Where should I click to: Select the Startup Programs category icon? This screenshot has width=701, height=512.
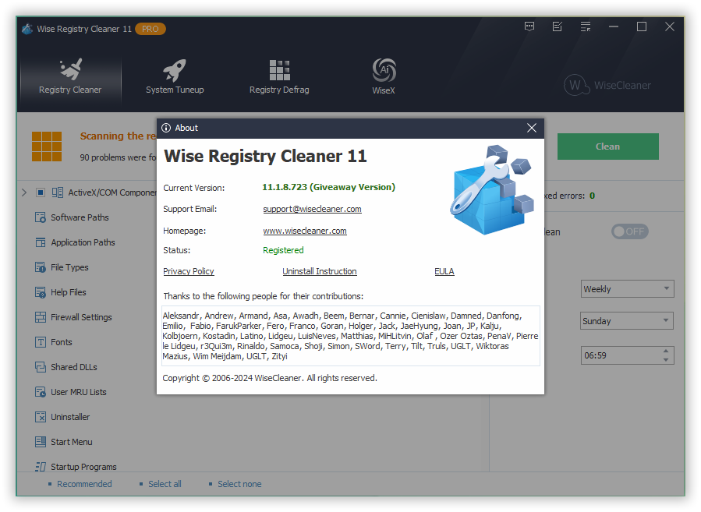[41, 467]
